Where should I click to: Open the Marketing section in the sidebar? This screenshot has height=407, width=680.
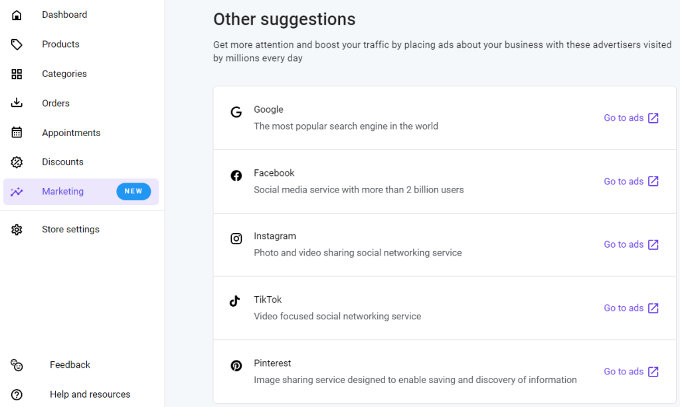62,191
